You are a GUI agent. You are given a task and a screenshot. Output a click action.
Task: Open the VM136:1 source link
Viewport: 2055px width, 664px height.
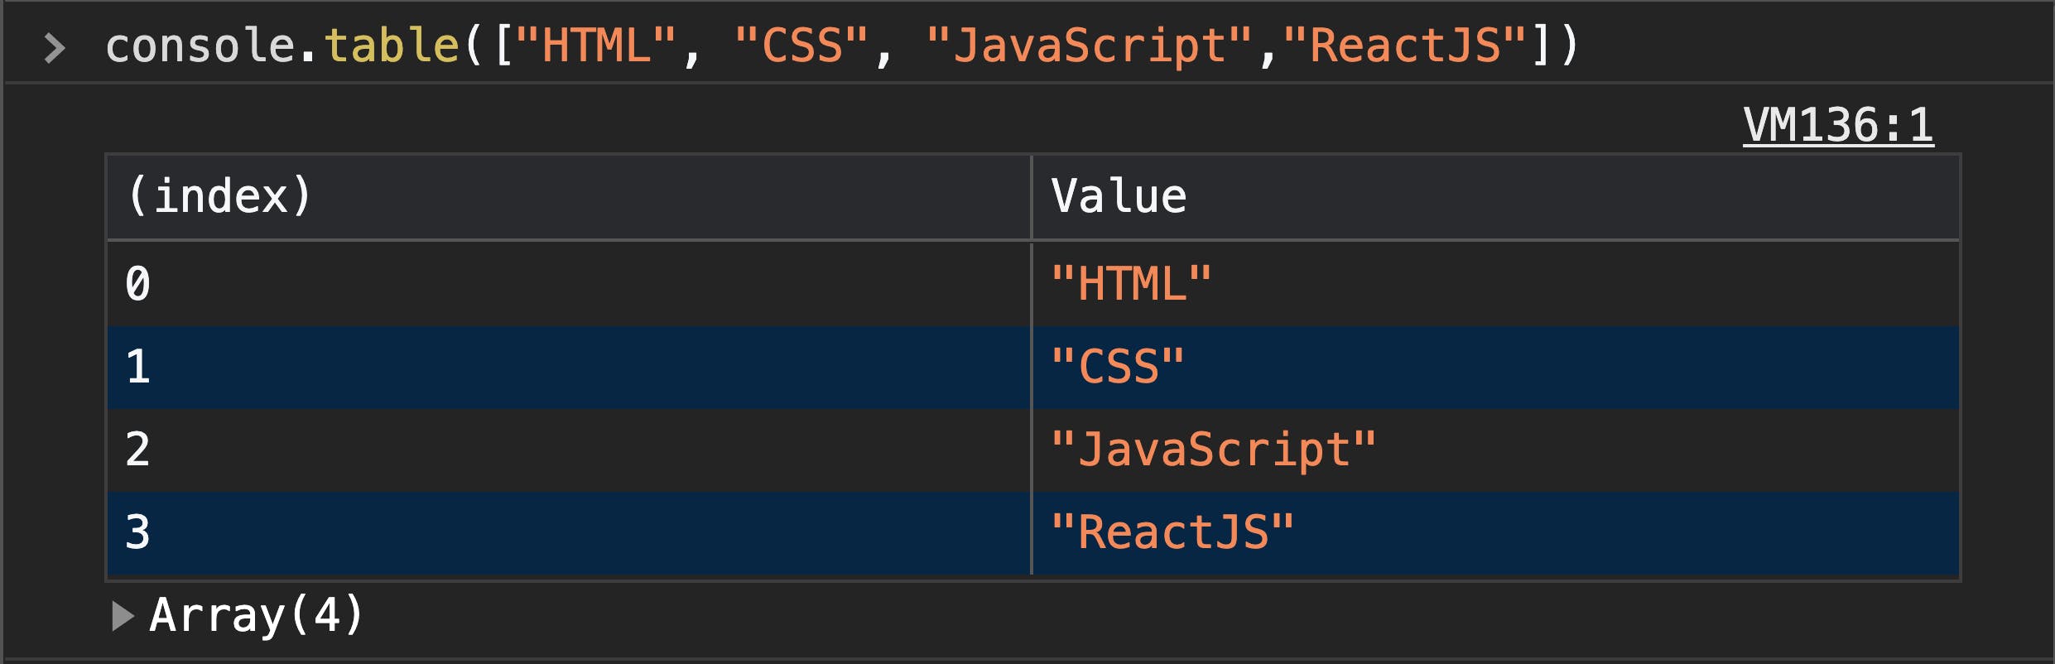pyautogui.click(x=1838, y=126)
